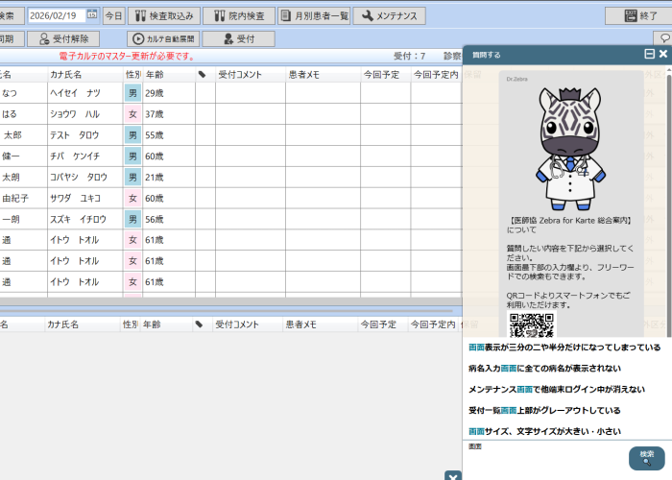Click age cell 55歳
Screen dimensions: 672x480
pyautogui.click(x=169, y=135)
